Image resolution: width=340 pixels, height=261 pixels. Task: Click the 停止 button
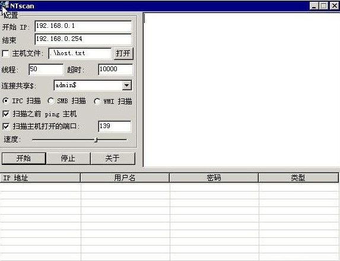68,158
